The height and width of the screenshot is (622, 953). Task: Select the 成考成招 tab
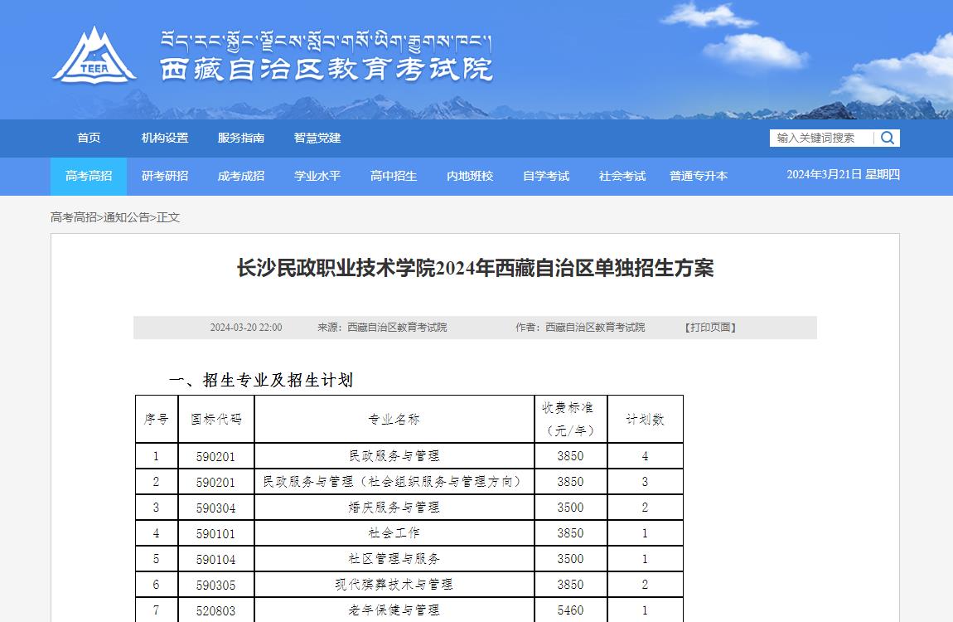241,177
